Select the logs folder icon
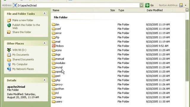The width and height of the screenshot is (190, 107). point(53,54)
